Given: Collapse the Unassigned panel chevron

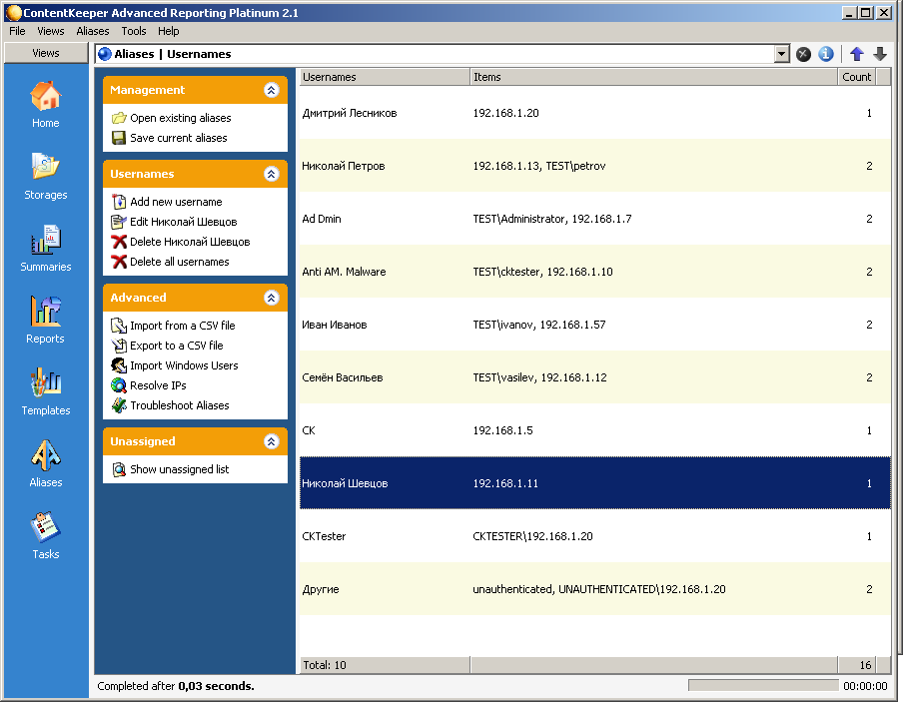Looking at the screenshot, I should [272, 441].
